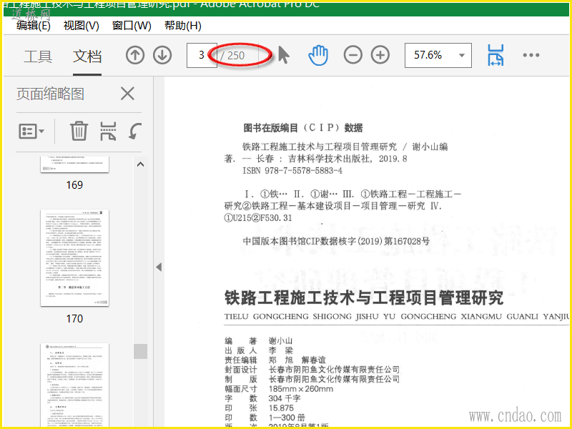Image resolution: width=572 pixels, height=429 pixels.
Task: Click the pinyin title line TIELU GONGCHENG
Action: [x=397, y=317]
